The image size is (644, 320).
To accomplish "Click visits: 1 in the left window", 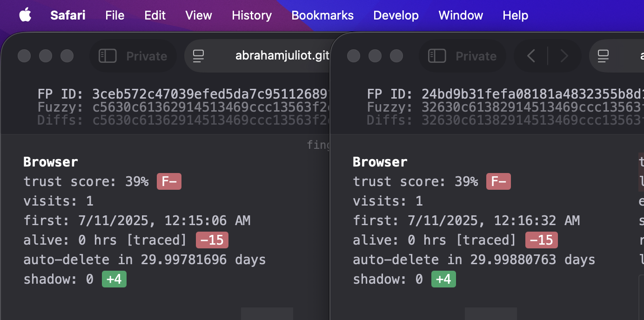I will point(59,201).
